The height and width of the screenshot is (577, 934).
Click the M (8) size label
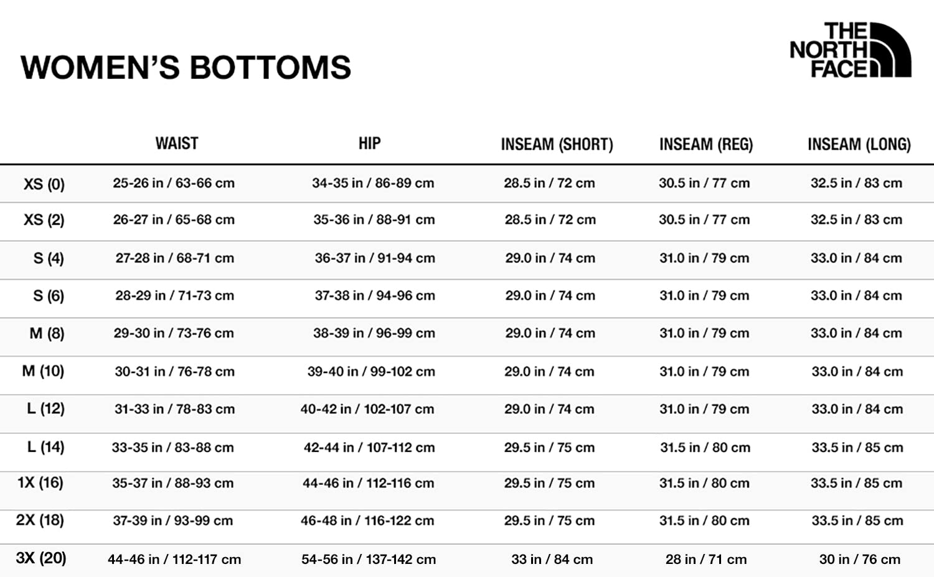tap(47, 334)
